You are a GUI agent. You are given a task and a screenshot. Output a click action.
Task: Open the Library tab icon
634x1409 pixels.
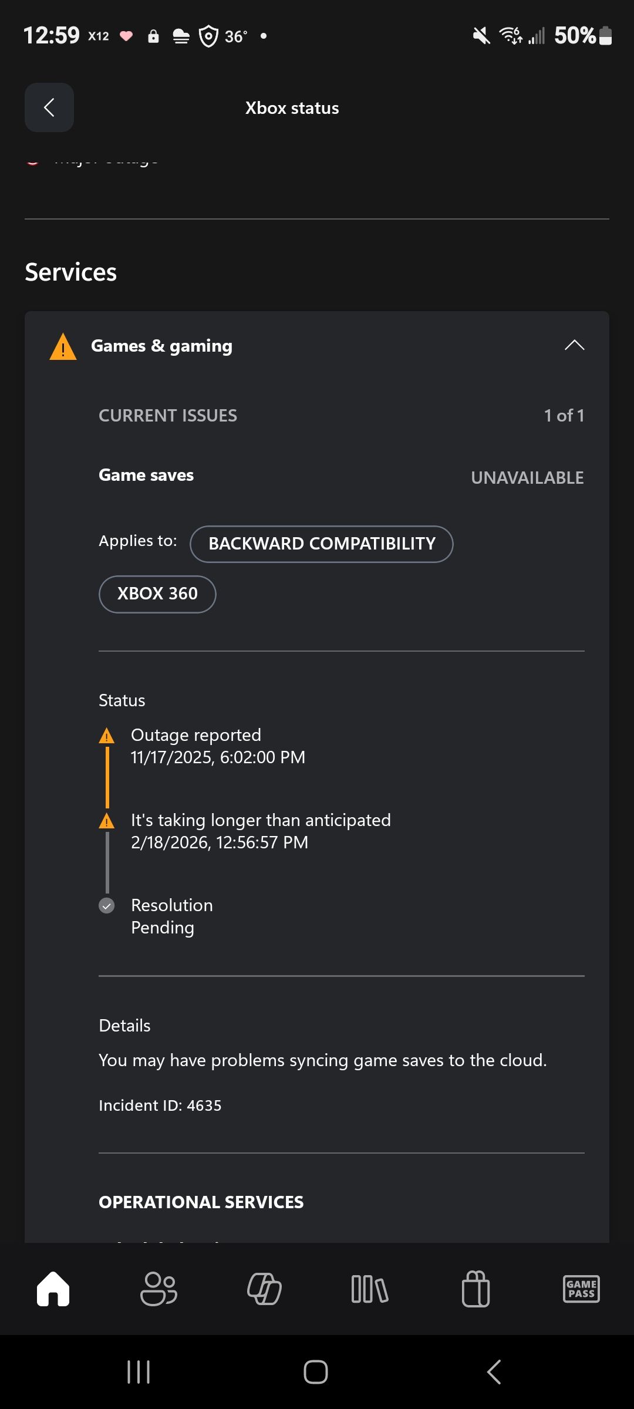pyautogui.click(x=370, y=1289)
